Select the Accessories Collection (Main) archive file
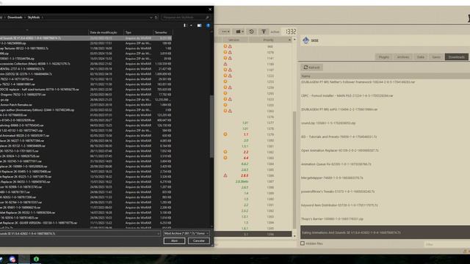Image resolution: width=470 pixels, height=264 pixels. click(x=86, y=64)
